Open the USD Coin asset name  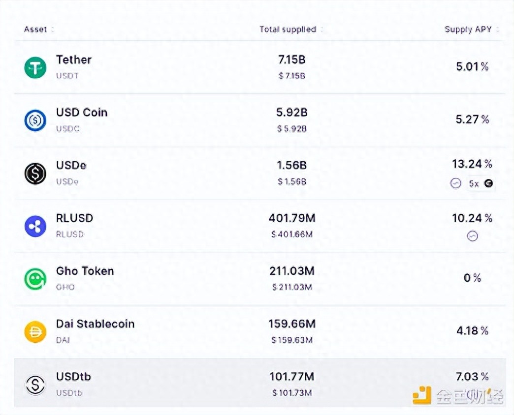pyautogui.click(x=82, y=113)
